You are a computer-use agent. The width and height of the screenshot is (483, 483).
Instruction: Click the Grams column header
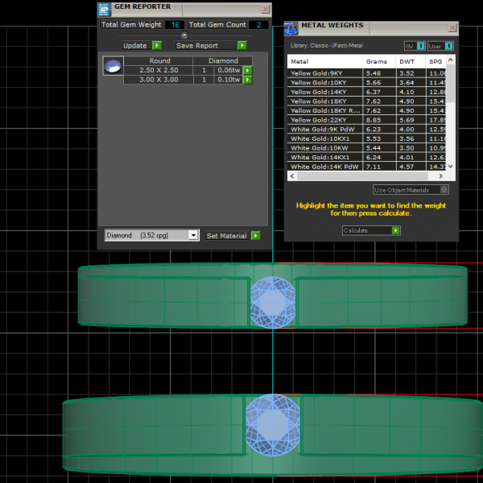[x=377, y=61]
